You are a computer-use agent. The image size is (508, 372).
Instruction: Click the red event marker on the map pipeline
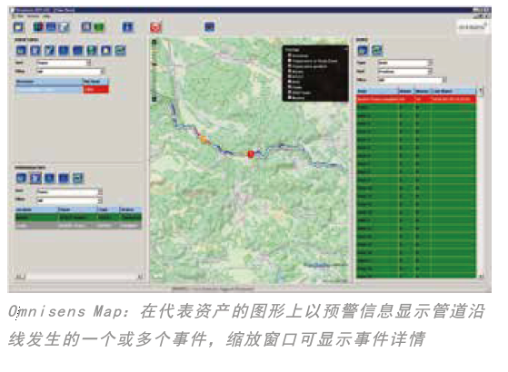click(251, 154)
